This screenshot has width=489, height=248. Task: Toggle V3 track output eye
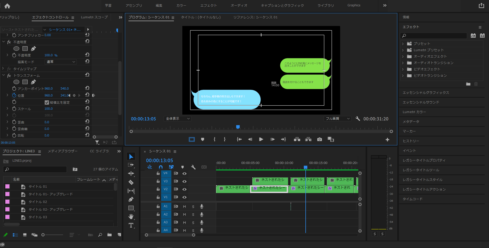[x=184, y=181]
